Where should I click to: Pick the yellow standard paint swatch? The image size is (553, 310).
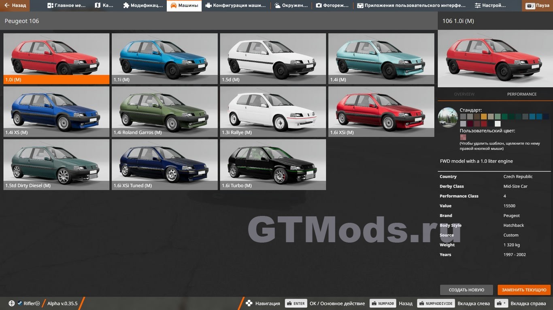(484, 117)
